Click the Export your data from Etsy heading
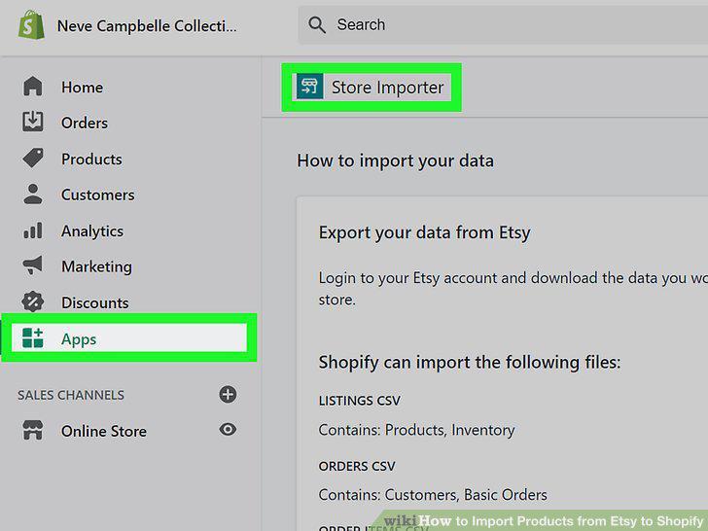Viewport: 708px width, 531px height. [424, 233]
